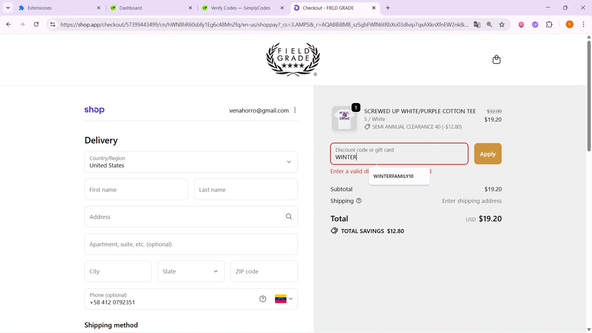Click the address search magnifier icon
This screenshot has height=333, width=592.
[289, 217]
